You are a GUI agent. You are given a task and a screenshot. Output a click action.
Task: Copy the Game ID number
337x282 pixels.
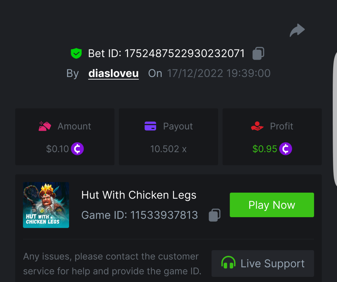click(215, 215)
